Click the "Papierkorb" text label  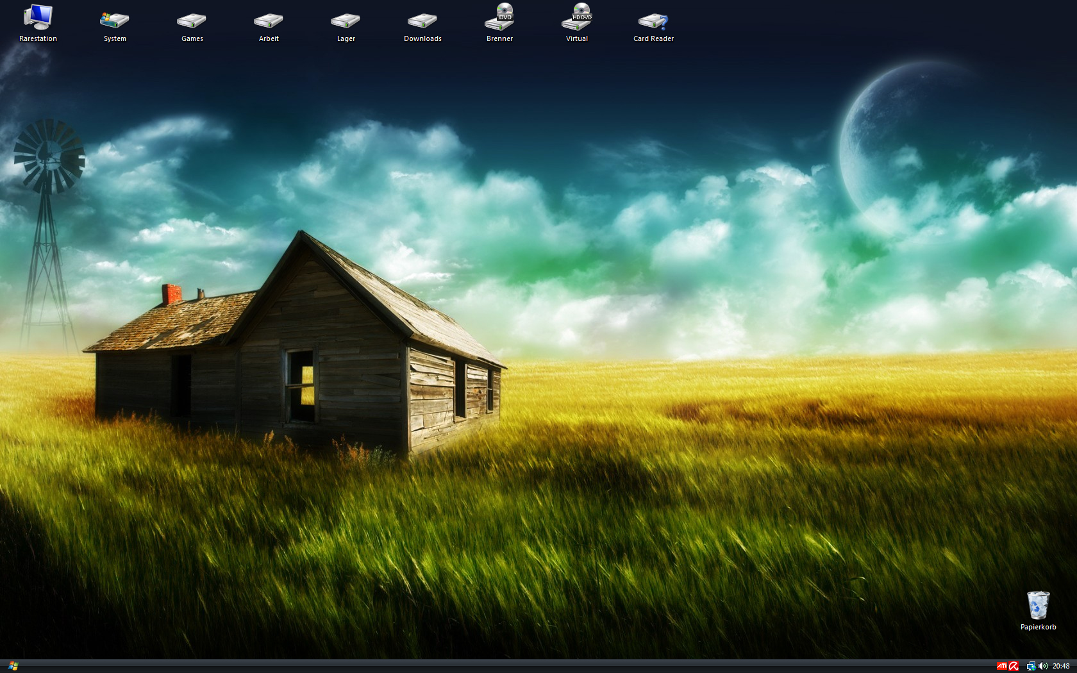[1038, 627]
